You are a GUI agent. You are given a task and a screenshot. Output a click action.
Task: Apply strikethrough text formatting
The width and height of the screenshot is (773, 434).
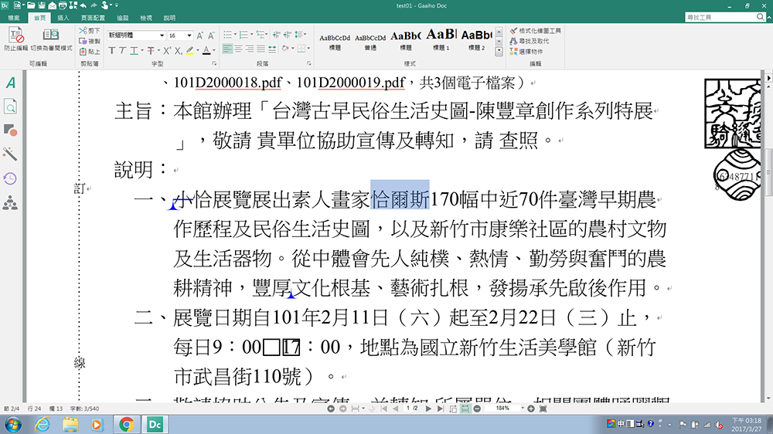151,51
